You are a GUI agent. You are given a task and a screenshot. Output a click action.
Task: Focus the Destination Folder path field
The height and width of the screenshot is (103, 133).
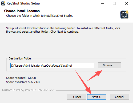pyautogui.click(x=52, y=66)
